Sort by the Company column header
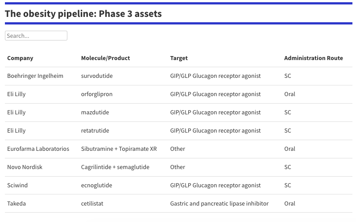356x222 pixels. click(20, 58)
